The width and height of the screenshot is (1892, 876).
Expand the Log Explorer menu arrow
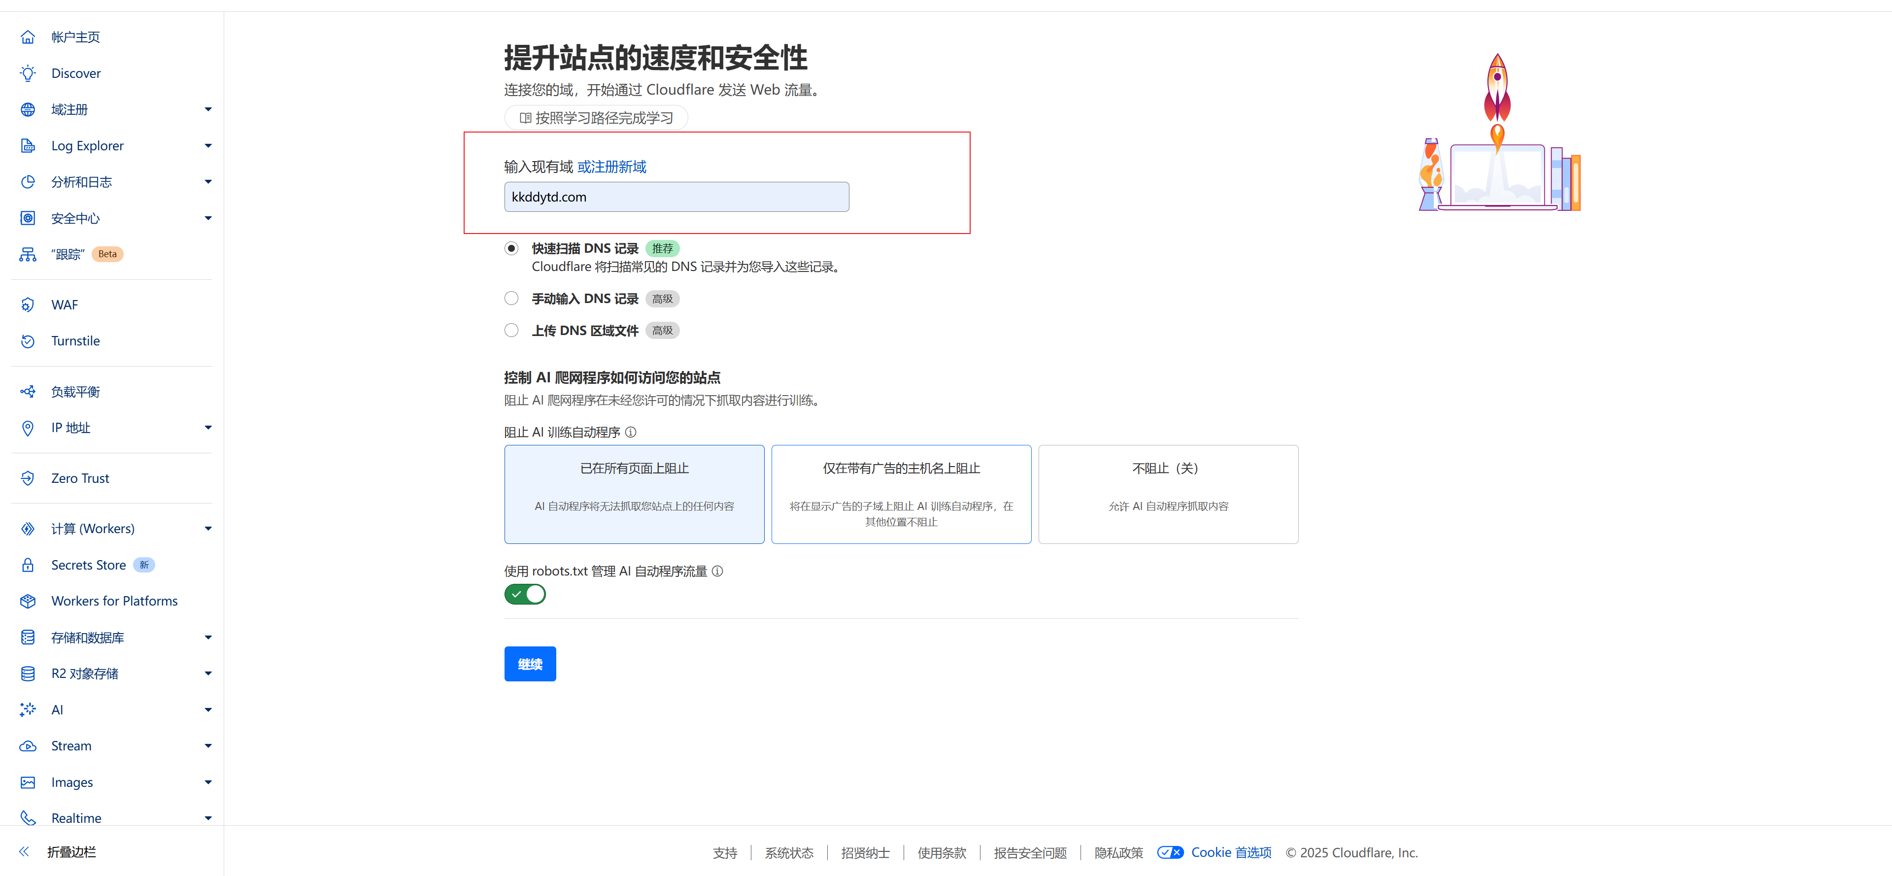208,145
